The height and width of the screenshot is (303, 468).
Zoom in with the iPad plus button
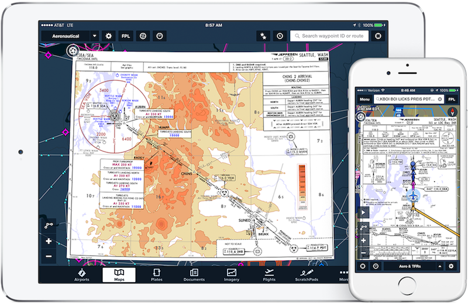coord(49,240)
